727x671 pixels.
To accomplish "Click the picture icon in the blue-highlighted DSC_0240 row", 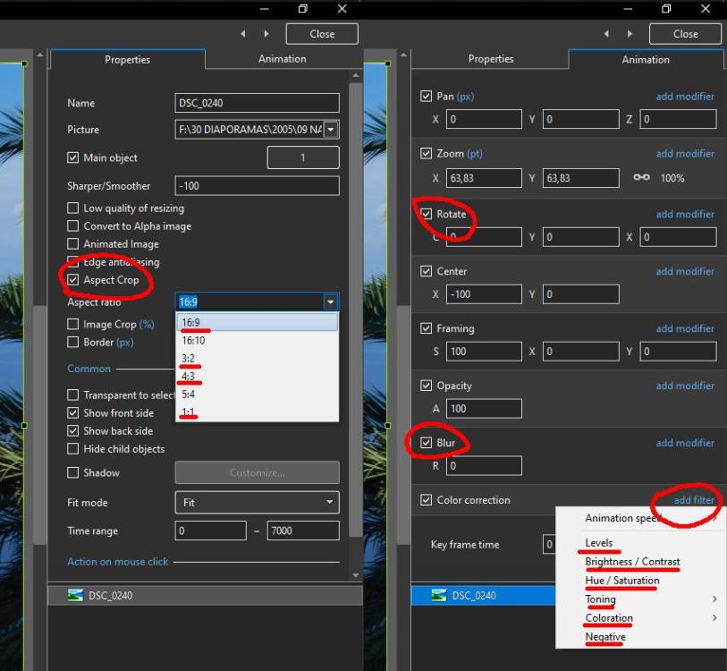I will [x=436, y=596].
